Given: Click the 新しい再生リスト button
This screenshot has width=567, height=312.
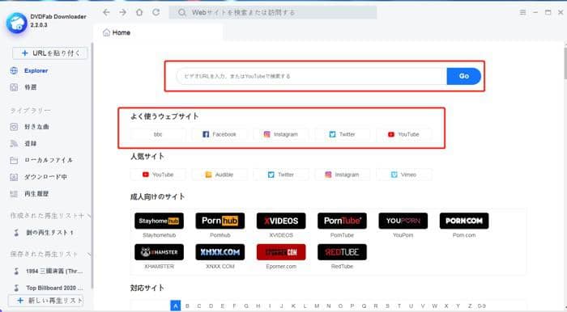Looking at the screenshot, I should point(45,301).
